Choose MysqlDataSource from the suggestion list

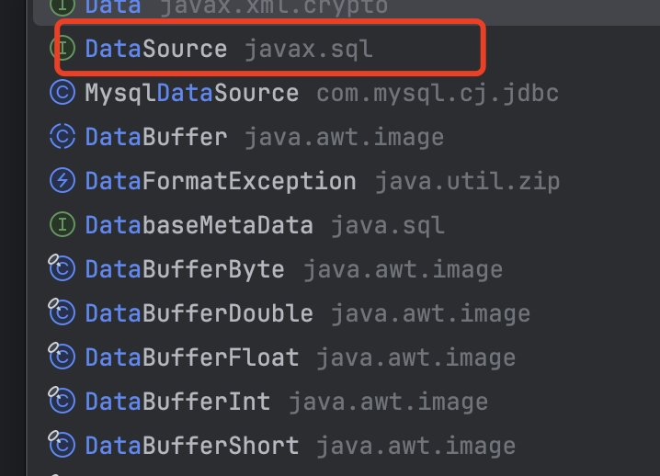click(x=191, y=93)
